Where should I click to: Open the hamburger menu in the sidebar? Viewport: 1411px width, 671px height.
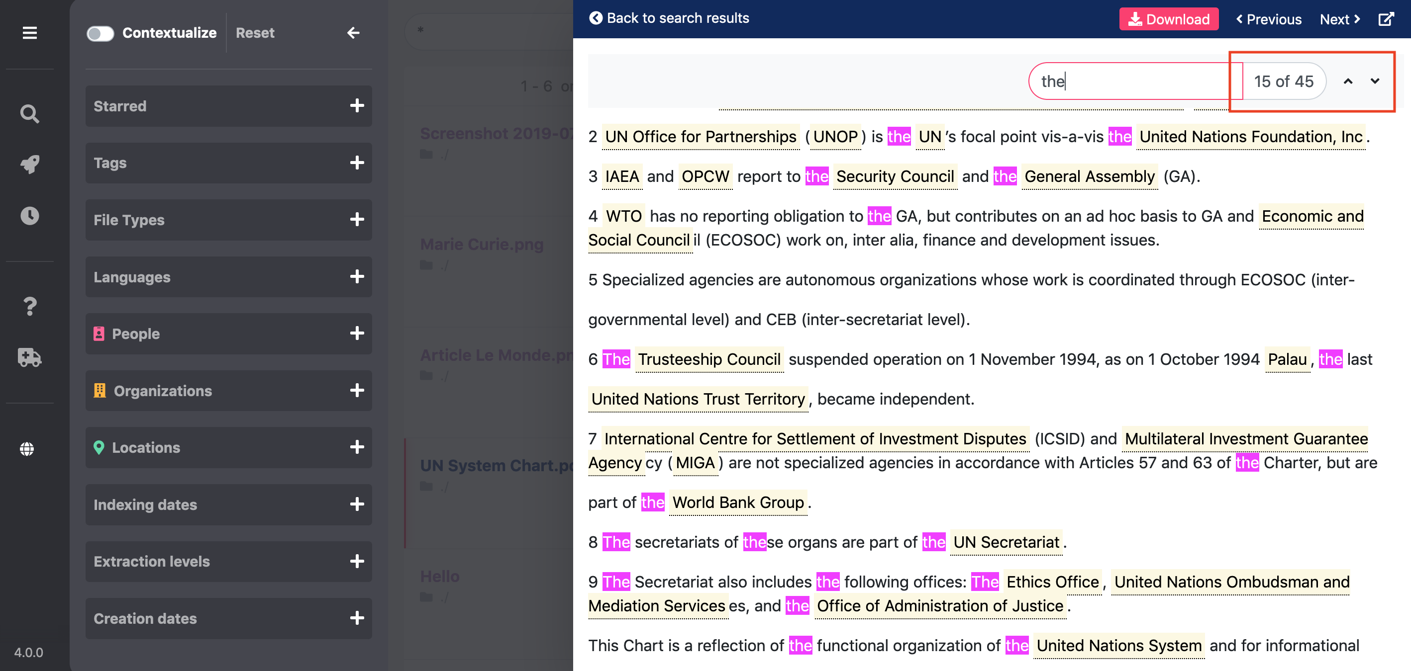pyautogui.click(x=29, y=33)
